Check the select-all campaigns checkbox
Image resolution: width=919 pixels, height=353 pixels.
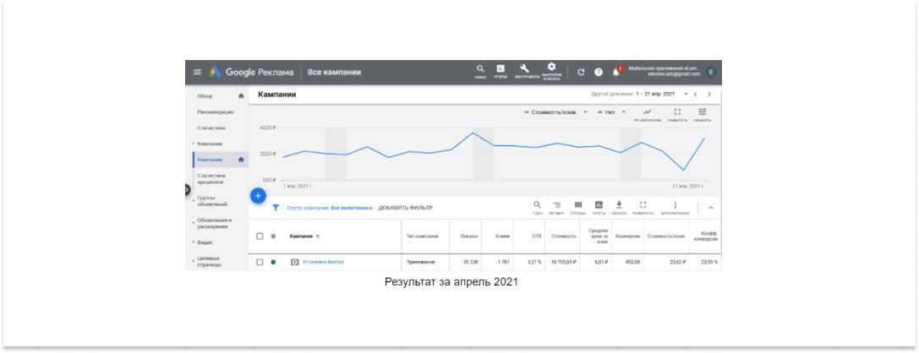pos(260,236)
